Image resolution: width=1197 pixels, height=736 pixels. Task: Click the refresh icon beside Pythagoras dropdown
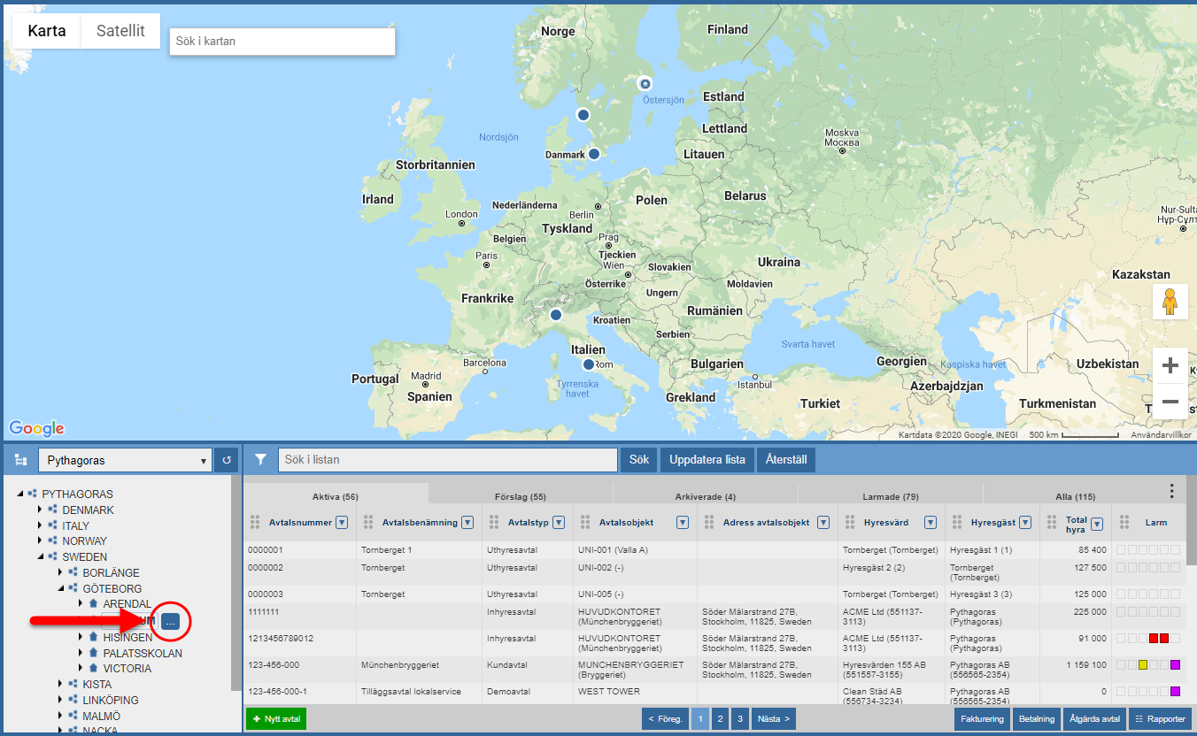click(226, 460)
